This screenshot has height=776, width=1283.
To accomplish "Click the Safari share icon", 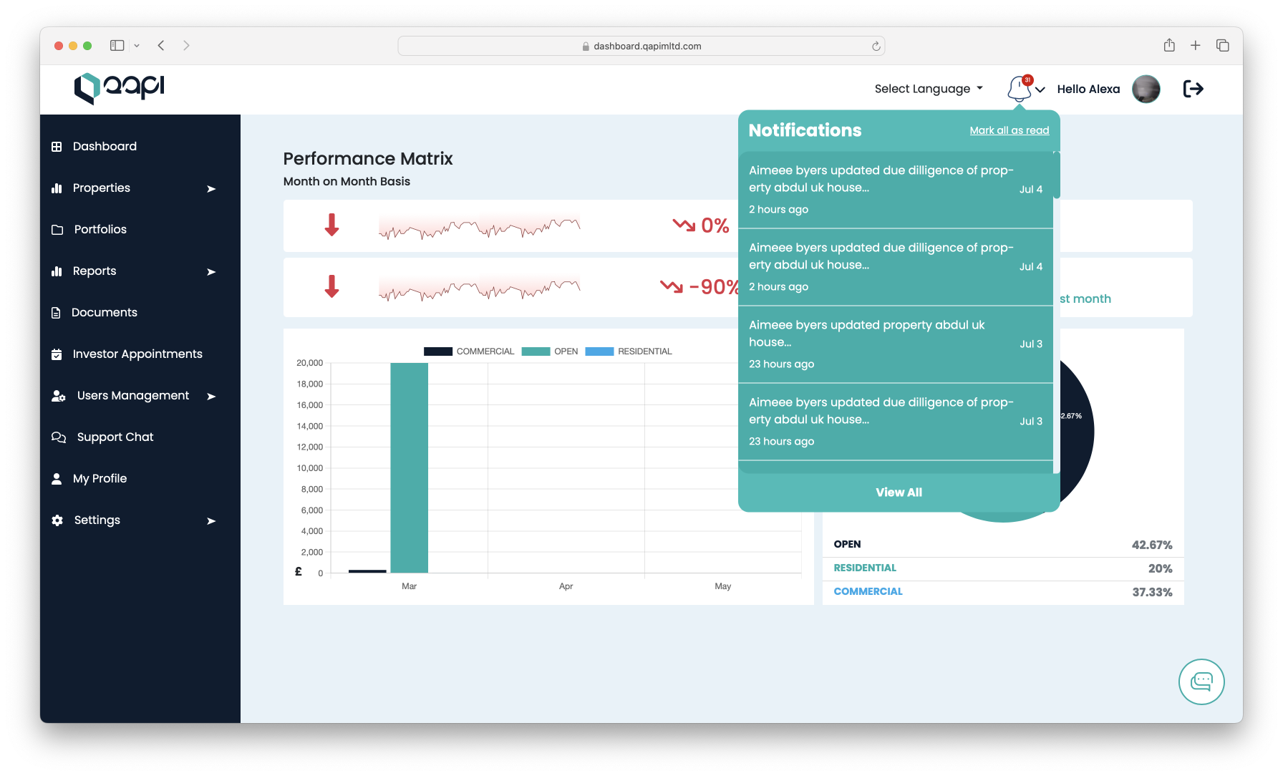I will (1169, 46).
